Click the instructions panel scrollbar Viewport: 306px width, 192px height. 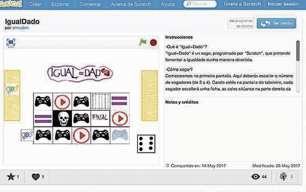[x=298, y=50]
